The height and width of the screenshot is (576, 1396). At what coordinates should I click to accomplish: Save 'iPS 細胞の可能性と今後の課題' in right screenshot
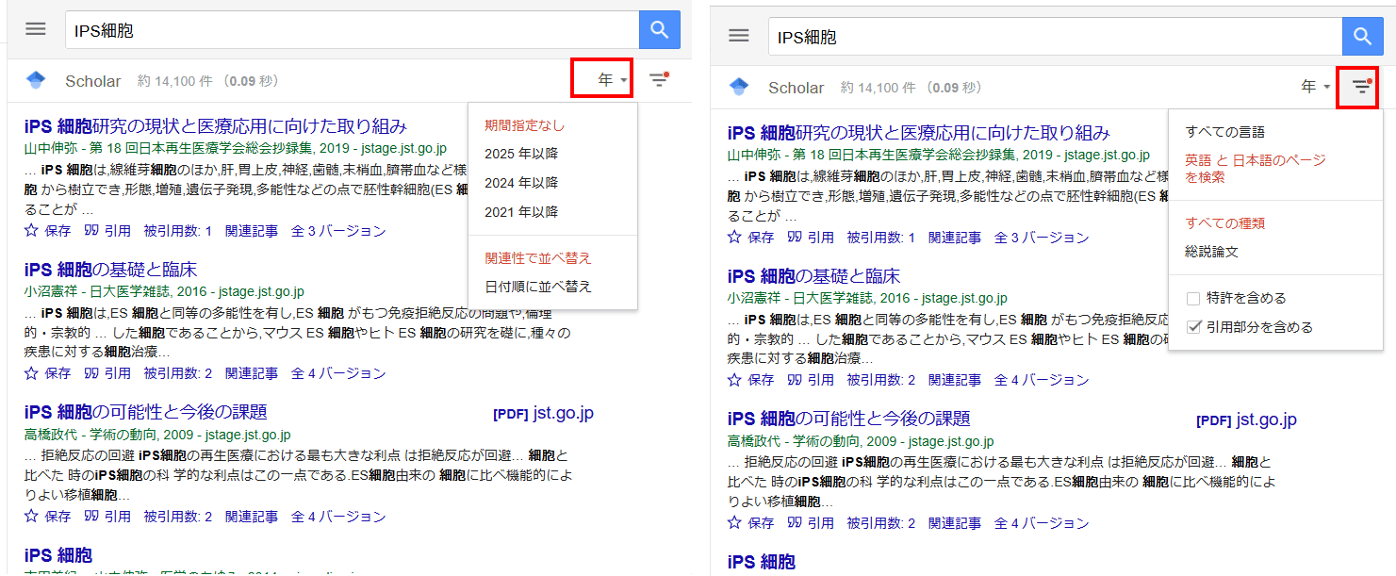(750, 523)
